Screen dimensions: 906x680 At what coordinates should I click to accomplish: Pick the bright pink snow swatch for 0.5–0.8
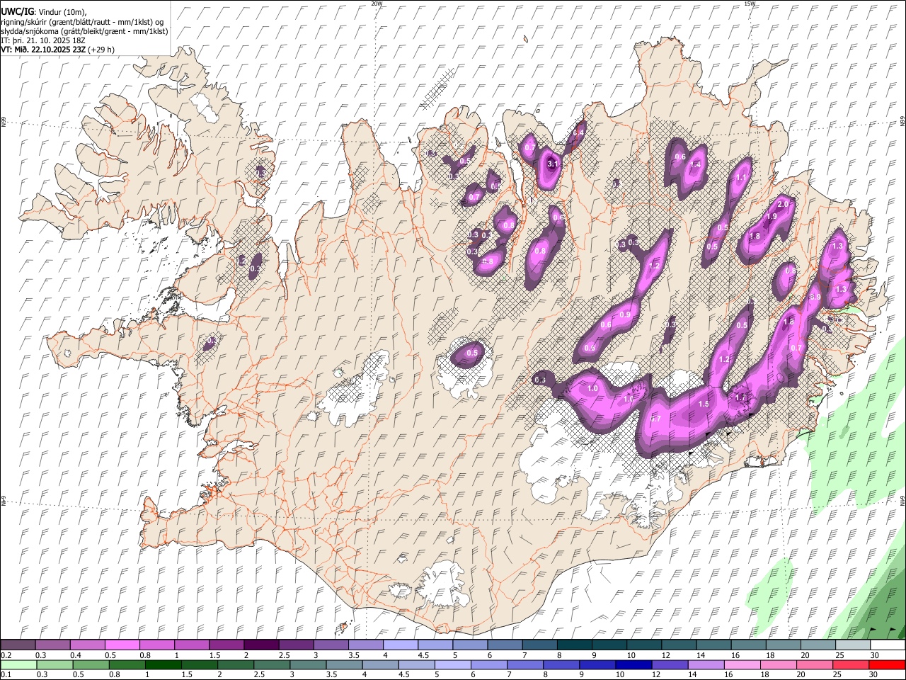(122, 645)
